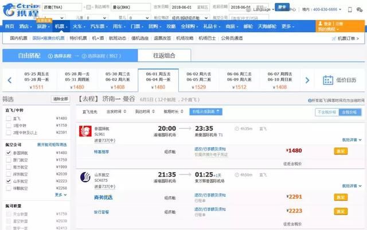Switch to the 往返组合 tab
Viewport: 367px width, 230px height.
pos(164,56)
